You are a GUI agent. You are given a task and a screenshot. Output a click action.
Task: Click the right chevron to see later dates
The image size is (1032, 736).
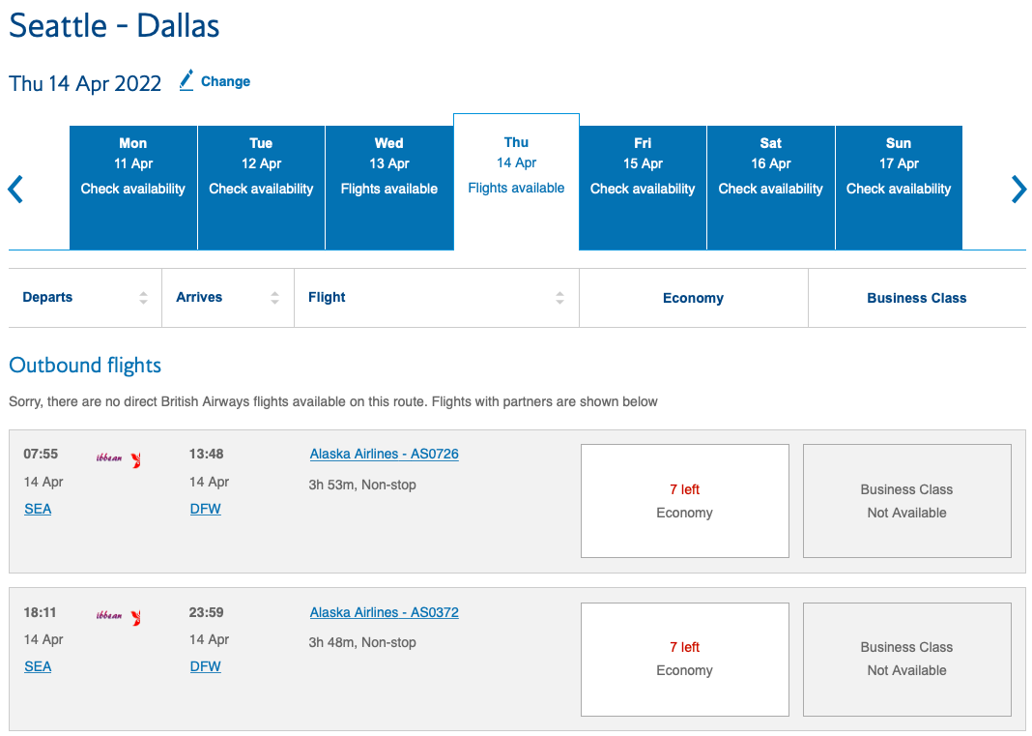[x=1018, y=190]
